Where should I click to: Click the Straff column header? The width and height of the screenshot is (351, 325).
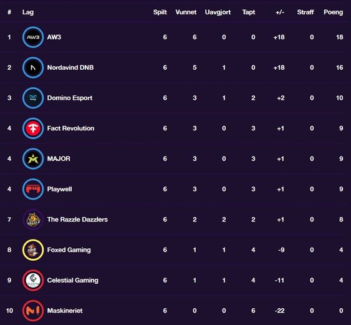click(x=305, y=12)
